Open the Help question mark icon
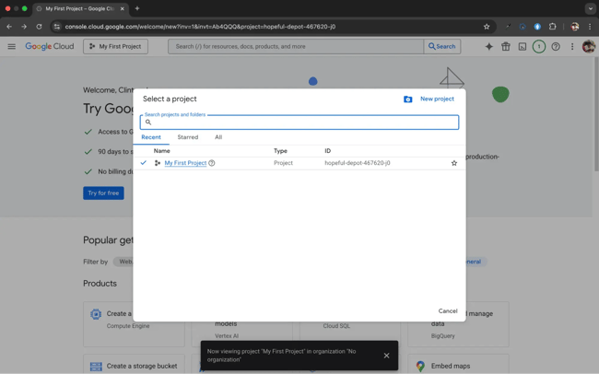Screen dimensions: 599x374 coord(556,46)
